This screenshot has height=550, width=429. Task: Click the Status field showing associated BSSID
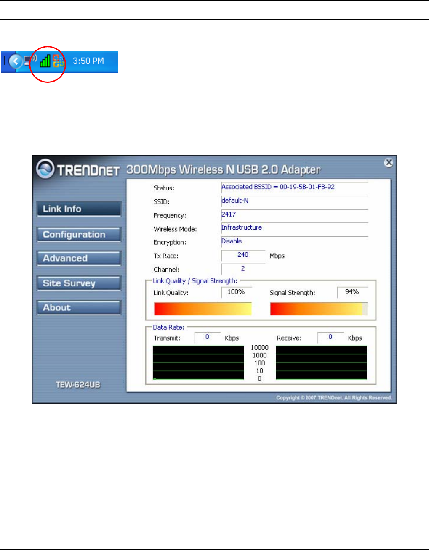coord(295,187)
